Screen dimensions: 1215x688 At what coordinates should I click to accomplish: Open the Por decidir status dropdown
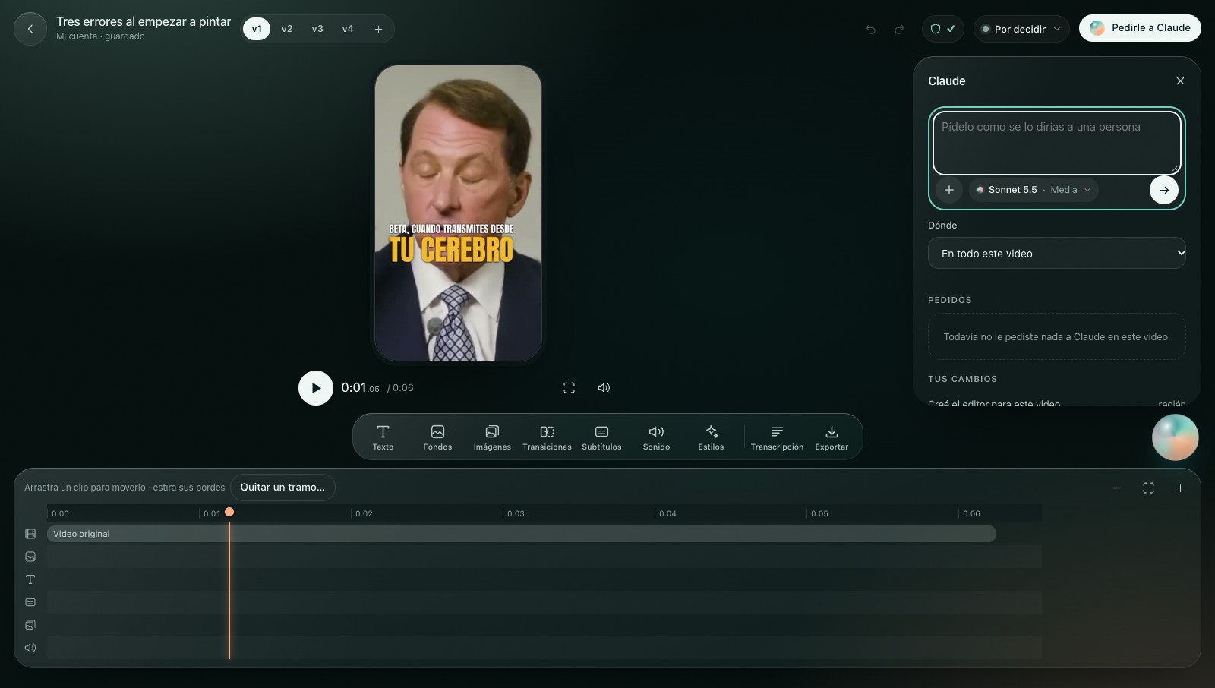click(x=1021, y=29)
